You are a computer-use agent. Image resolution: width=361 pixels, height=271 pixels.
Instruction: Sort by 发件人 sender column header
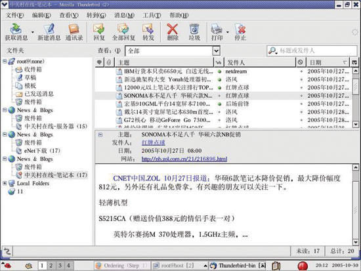pyautogui.click(x=259, y=62)
